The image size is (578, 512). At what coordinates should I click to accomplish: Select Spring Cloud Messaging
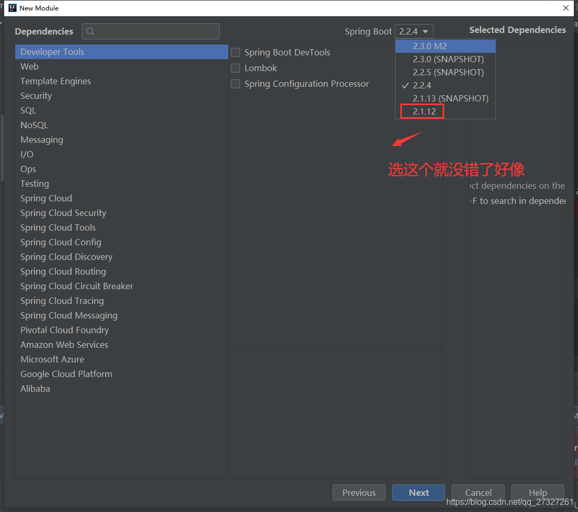coord(122,315)
